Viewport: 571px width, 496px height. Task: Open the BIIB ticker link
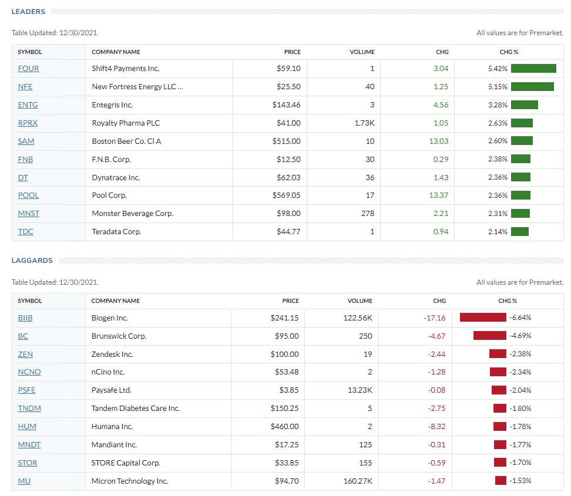tap(25, 318)
